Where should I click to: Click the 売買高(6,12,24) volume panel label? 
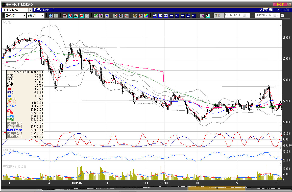(x=15, y=167)
